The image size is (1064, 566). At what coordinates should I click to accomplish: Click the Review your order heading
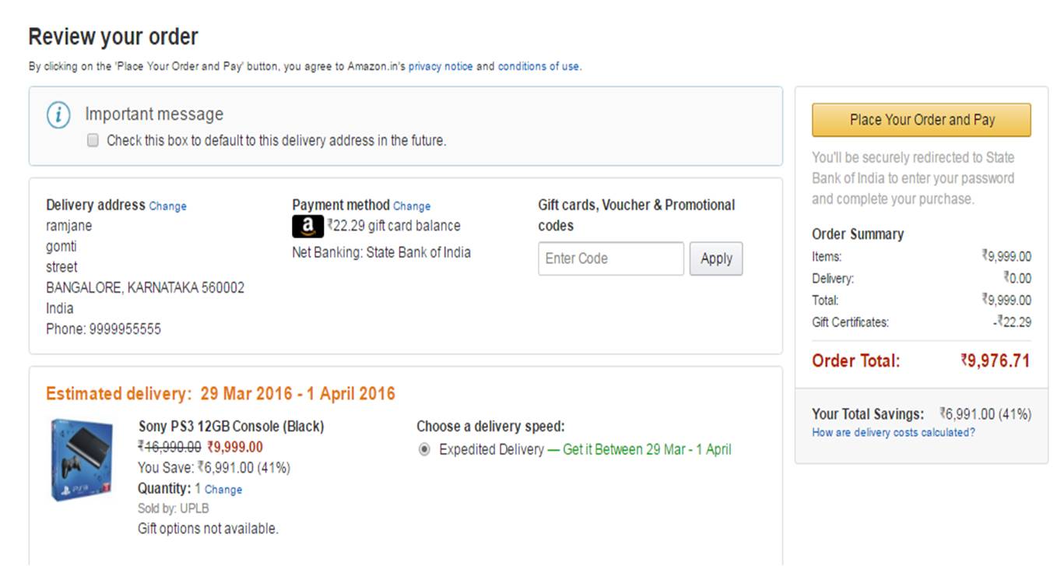[114, 37]
